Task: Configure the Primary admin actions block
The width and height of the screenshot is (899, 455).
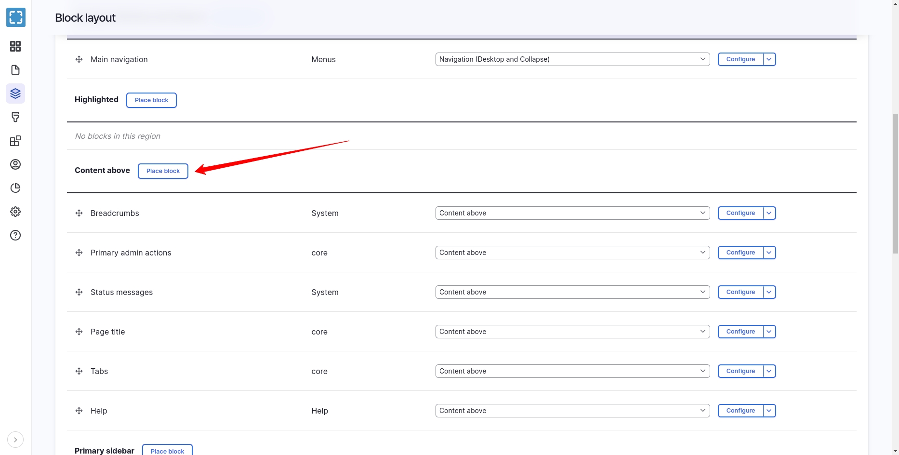Action: point(740,253)
